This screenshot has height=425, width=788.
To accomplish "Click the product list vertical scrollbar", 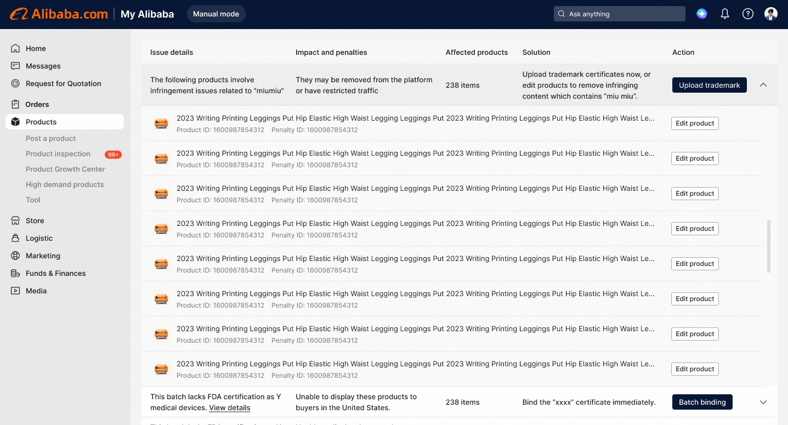I will 769,246.
